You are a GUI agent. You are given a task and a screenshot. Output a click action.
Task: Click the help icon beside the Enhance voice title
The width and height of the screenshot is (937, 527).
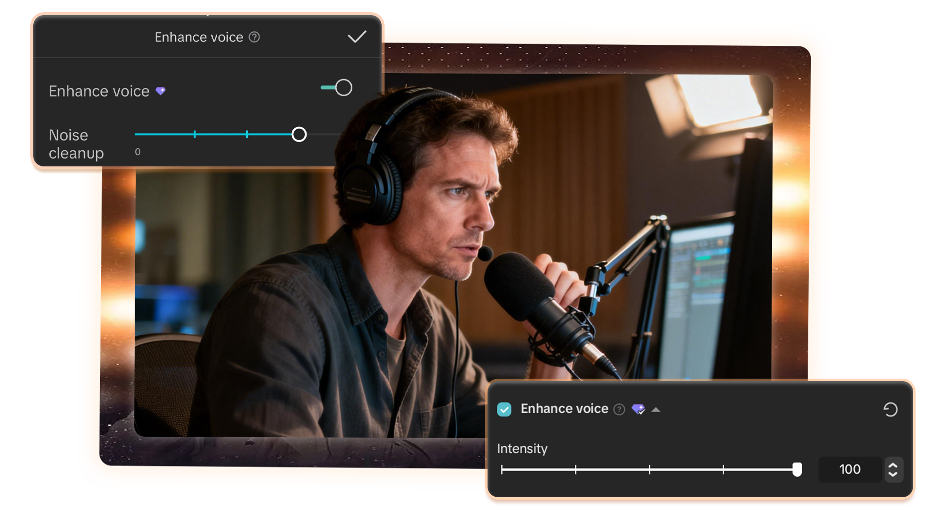(255, 37)
